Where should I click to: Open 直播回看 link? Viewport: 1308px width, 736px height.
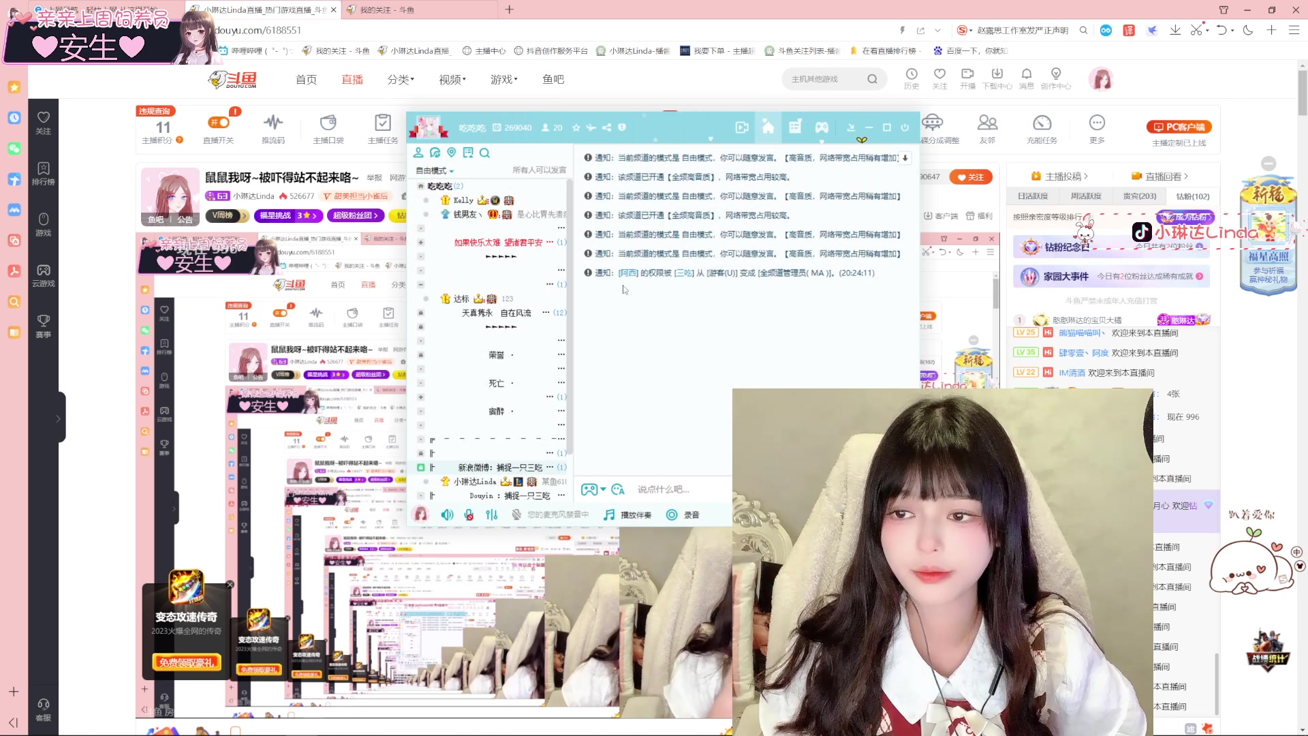point(1160,177)
